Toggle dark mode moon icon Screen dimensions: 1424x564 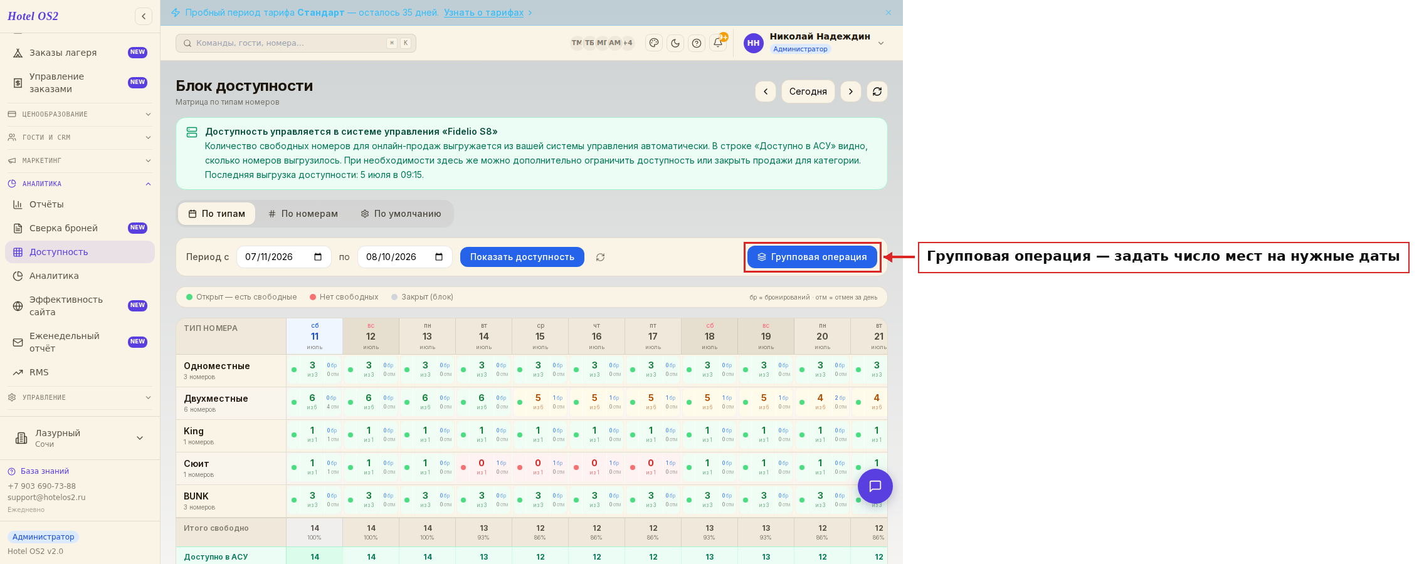click(x=675, y=43)
